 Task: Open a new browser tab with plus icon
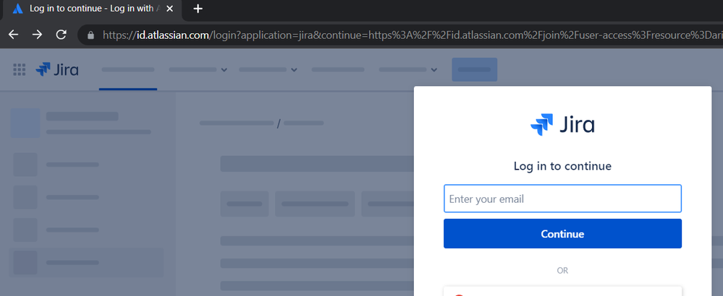click(198, 9)
